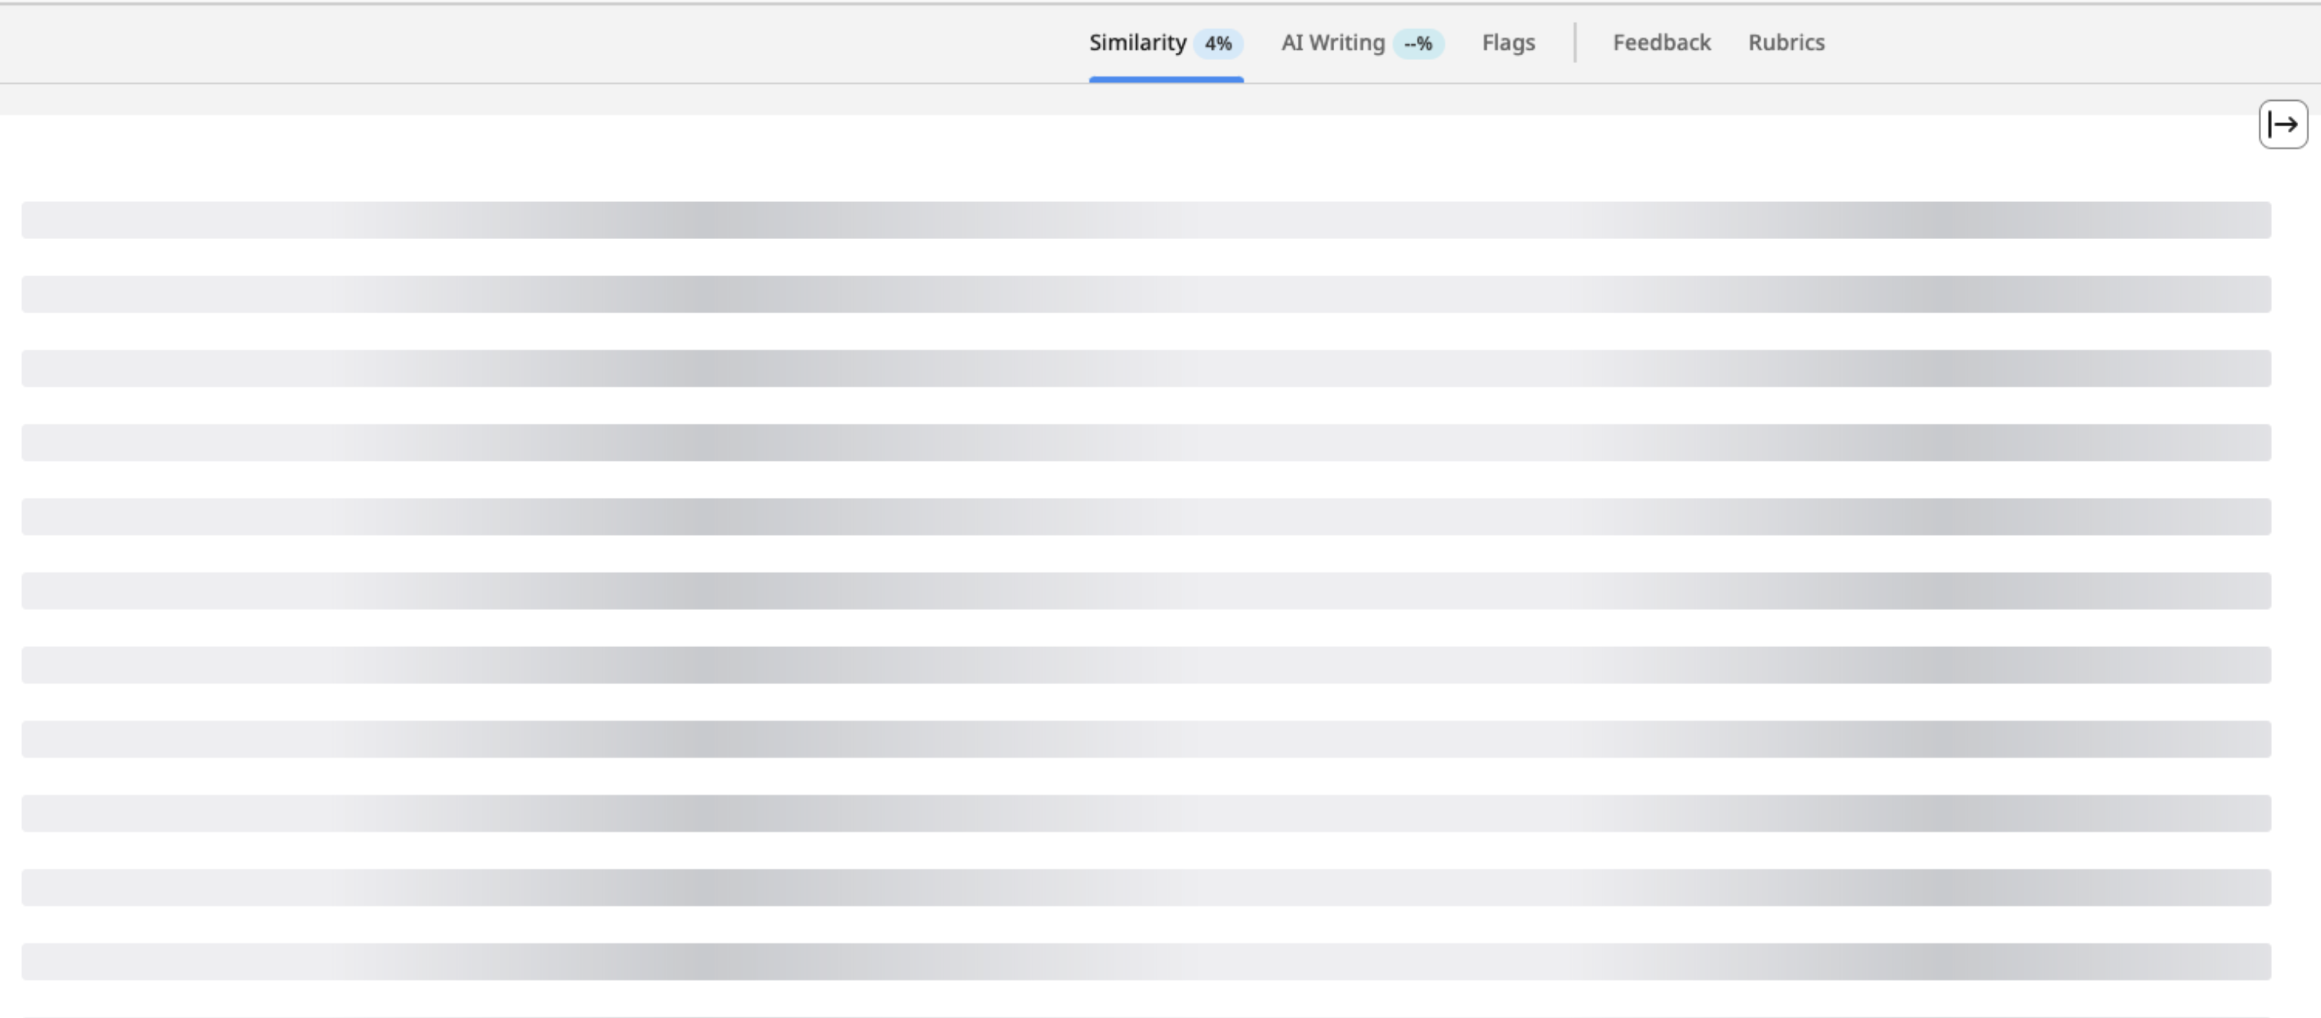
Task: Click the second loading placeholder bar
Action: click(x=1146, y=294)
